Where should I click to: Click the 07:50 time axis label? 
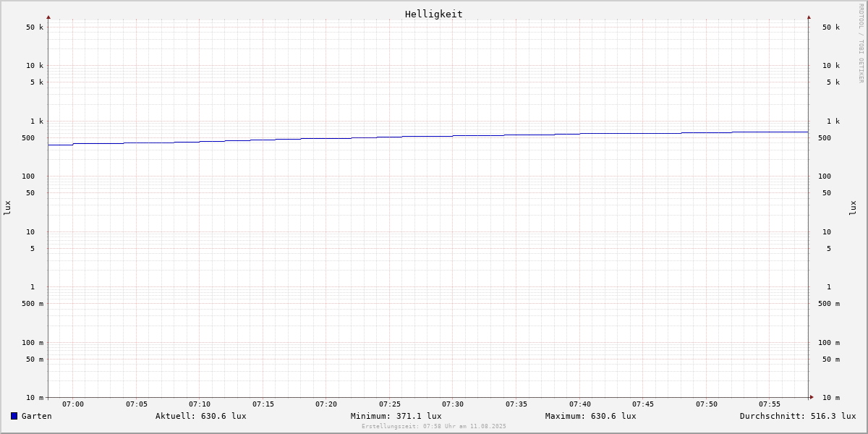707,404
